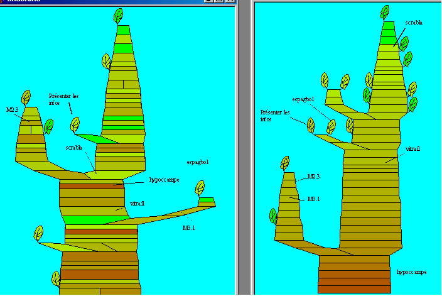Click the leaf above the left M2.3 label

coord(26,97)
